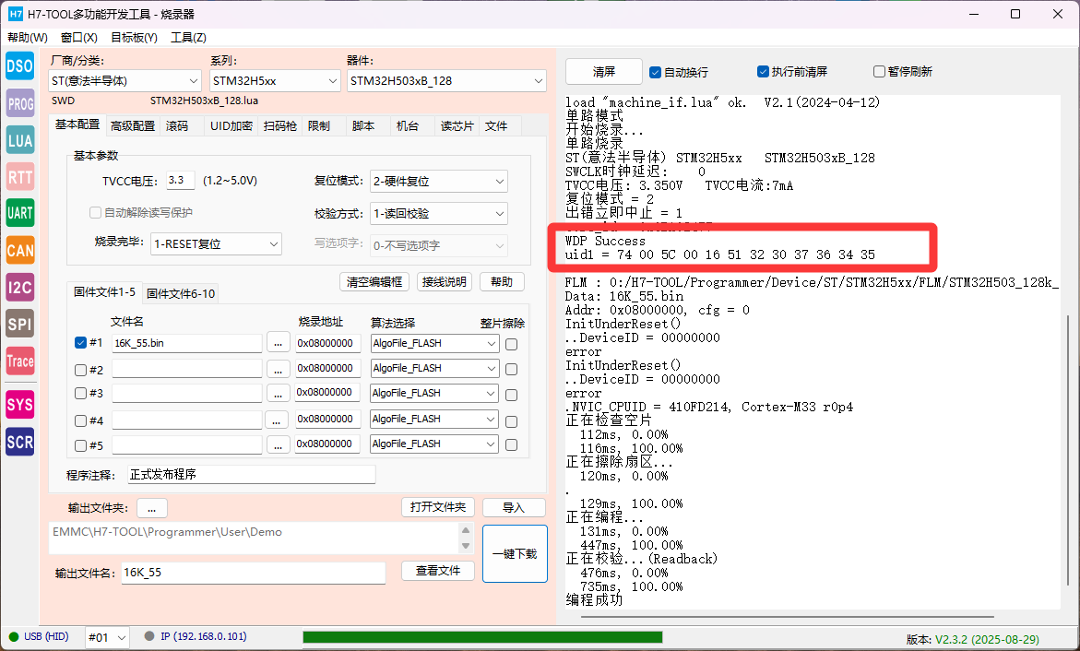The image size is (1080, 651).
Task: Open the 复位模式 reset mode dropdown
Action: (x=439, y=181)
